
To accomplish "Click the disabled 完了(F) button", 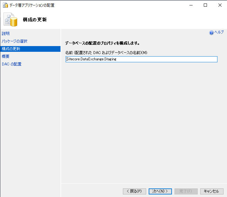I will click(186, 191).
